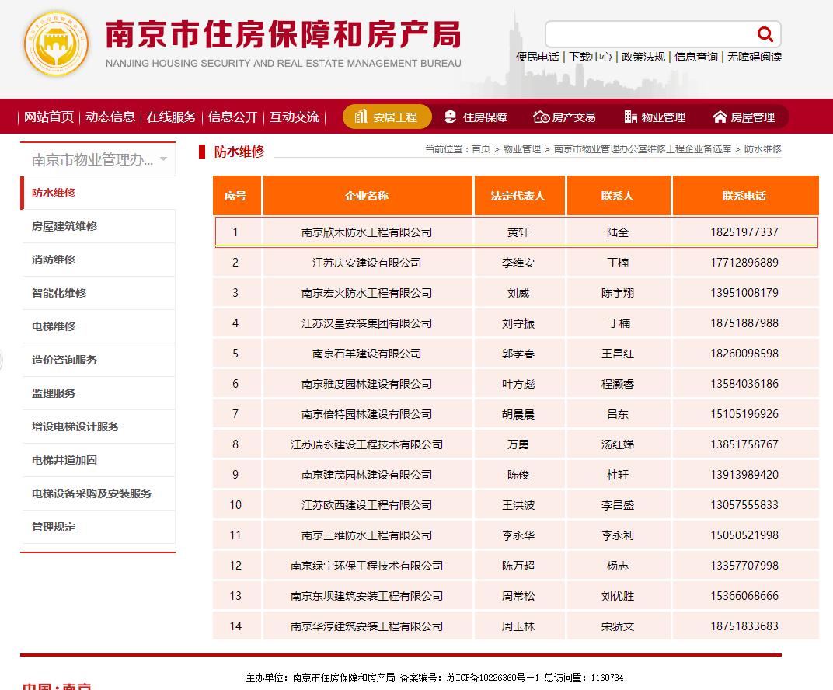Click company 南京石羊建设有限公司
Viewport: 833px width, 690px height.
coord(367,354)
